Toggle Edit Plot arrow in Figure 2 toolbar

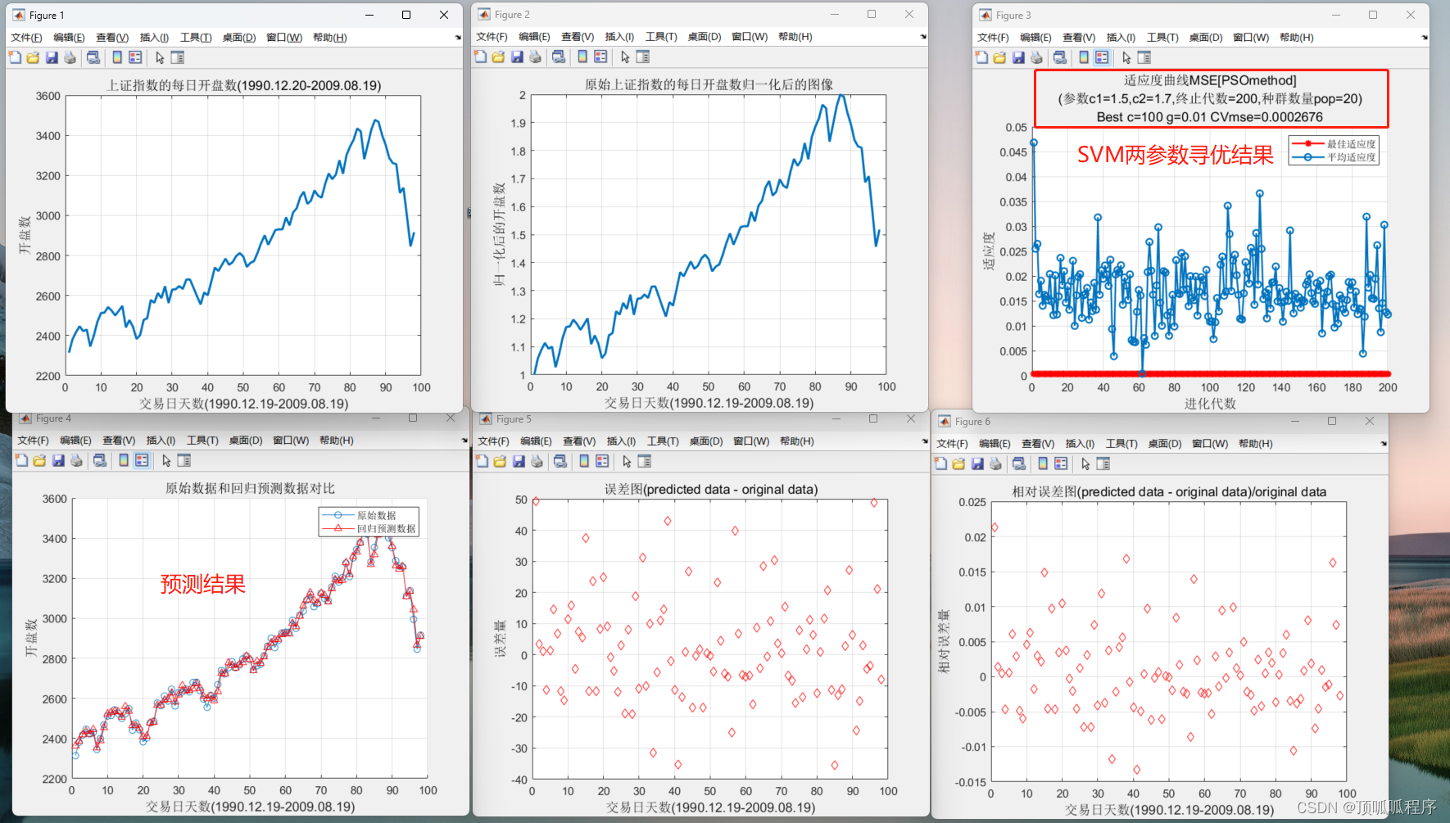click(x=625, y=57)
